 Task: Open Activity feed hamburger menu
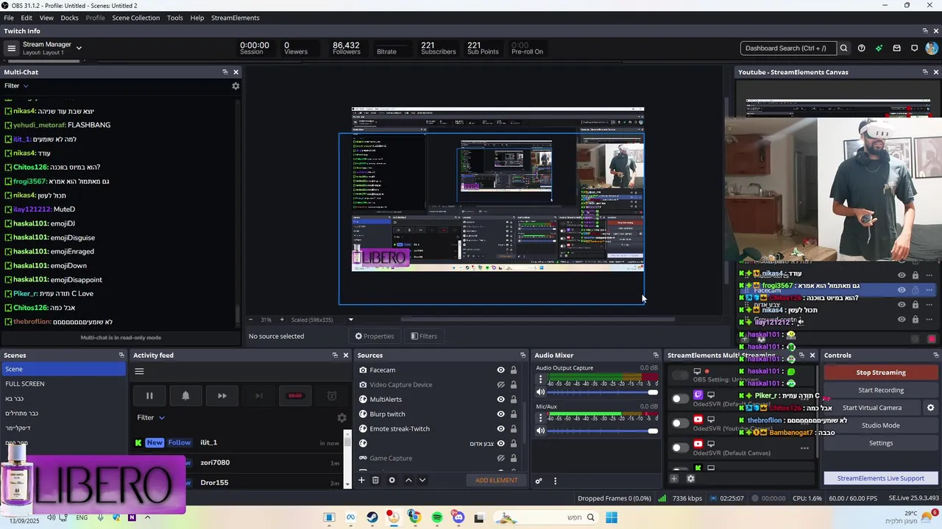coord(139,371)
